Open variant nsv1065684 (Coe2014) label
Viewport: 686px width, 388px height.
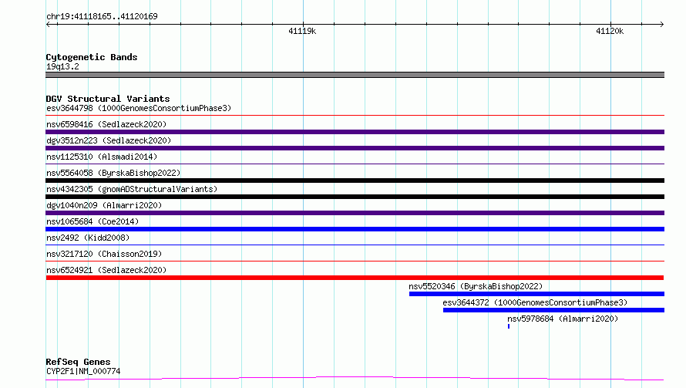[92, 221]
